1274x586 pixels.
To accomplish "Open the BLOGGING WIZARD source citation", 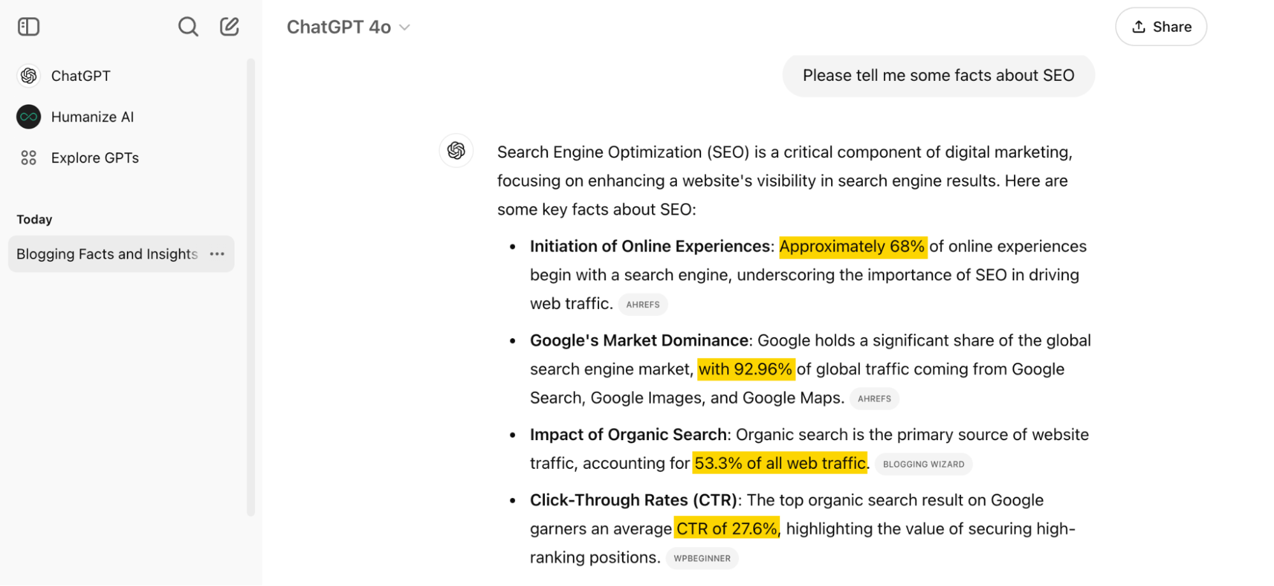I will pos(923,464).
